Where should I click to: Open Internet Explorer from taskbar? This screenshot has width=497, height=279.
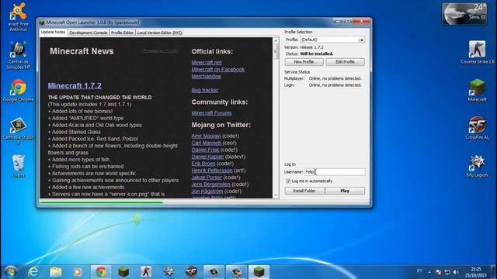(33, 272)
